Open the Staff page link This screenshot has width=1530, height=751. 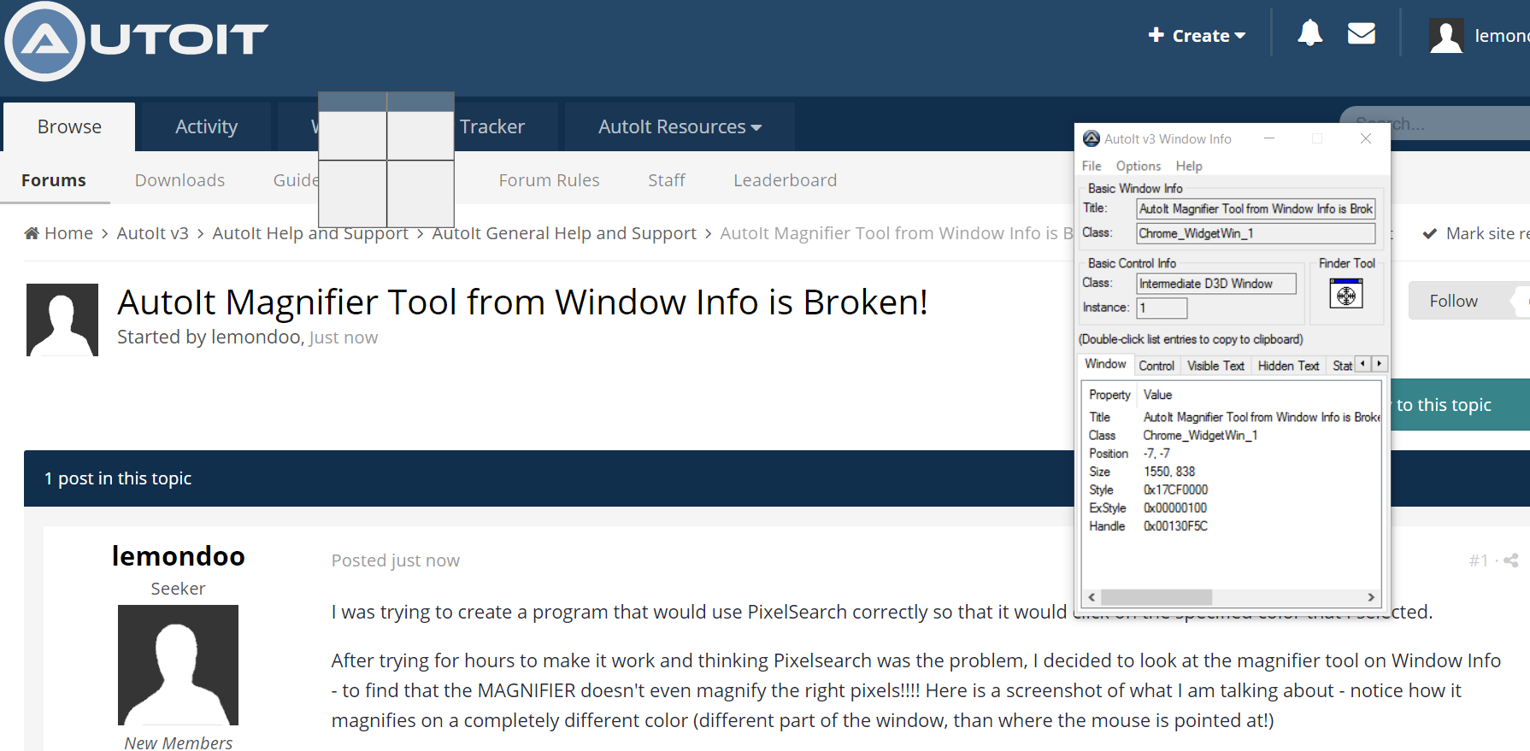[x=667, y=180]
